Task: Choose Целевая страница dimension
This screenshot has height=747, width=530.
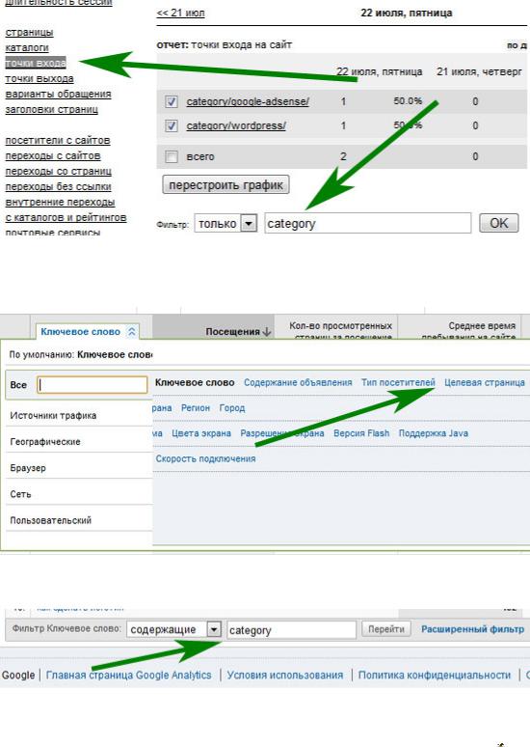Action: coord(485,382)
